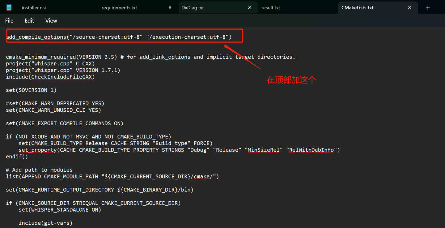This screenshot has height=228, width=445.
Task: Close the DxDiag.txt tab
Action: (250, 7)
